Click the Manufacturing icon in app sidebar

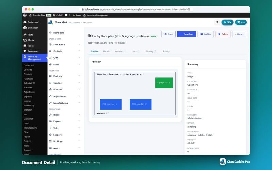coord(50,103)
